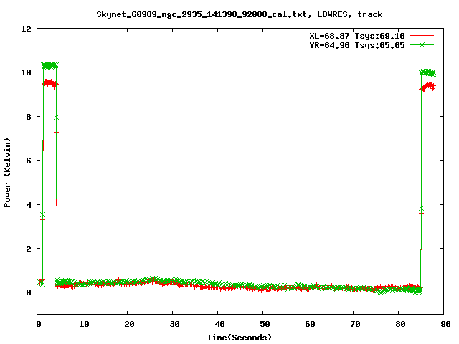Click the green calibration plateau at the end

coord(428,72)
